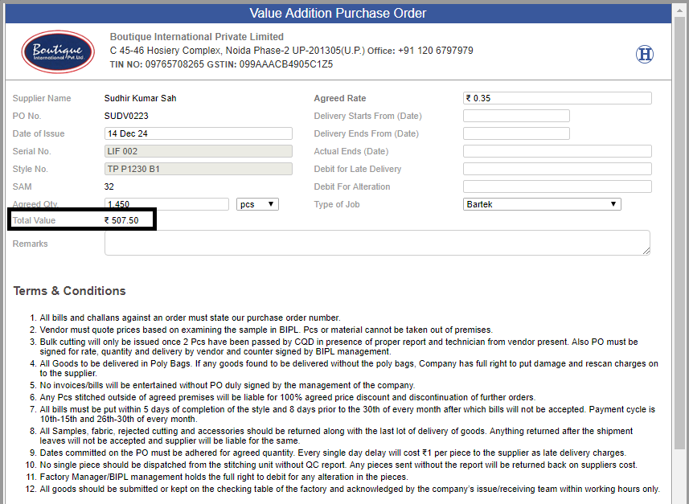Click the Total Value ₹ 507.50
Viewport: 689px width, 504px height.
pyautogui.click(x=121, y=220)
